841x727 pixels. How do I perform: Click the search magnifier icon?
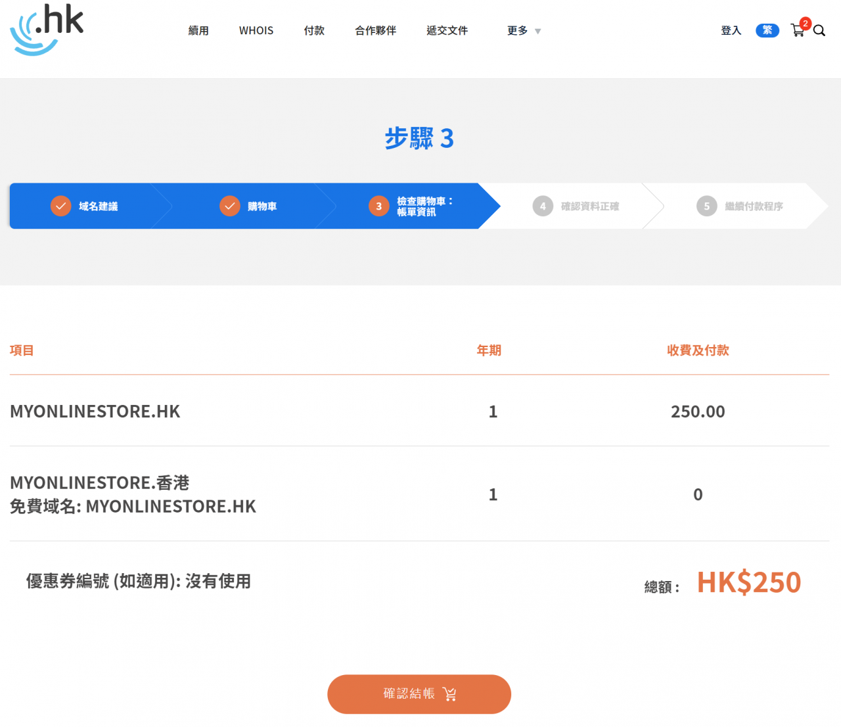pos(819,30)
